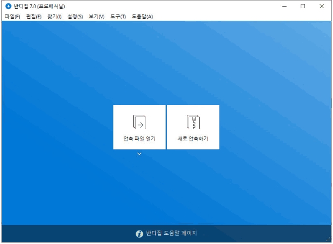This screenshot has height=244, width=333.
Task: Open the 도움말(A) menu
Action: (x=142, y=16)
